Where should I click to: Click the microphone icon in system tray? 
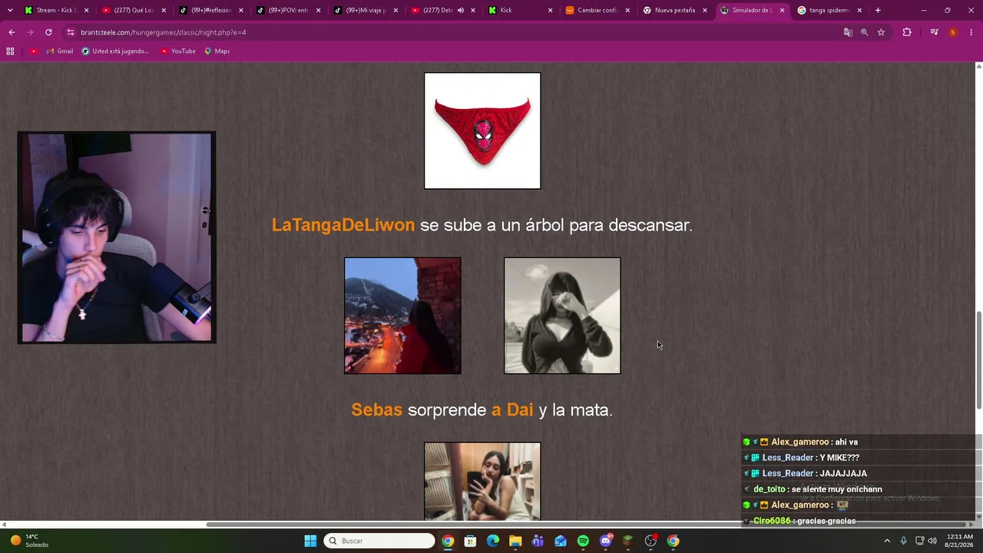[x=904, y=541]
